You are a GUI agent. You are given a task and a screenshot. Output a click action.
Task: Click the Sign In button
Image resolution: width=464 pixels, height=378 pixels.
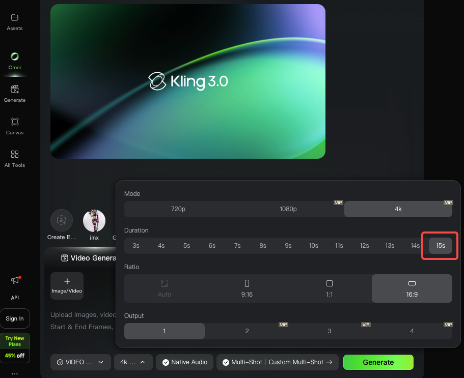[x=15, y=318]
